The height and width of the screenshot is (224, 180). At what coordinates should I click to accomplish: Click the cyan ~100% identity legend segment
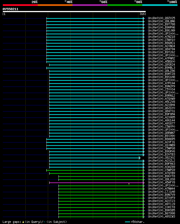click(160, 5)
